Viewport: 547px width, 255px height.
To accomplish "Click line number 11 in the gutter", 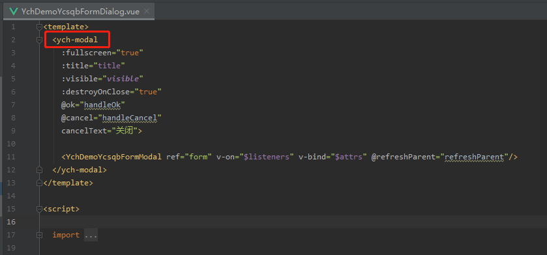I will click(11, 157).
